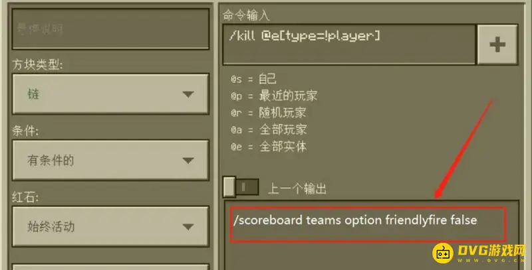Select the @r = 随机玩家 hint line

pos(269,113)
